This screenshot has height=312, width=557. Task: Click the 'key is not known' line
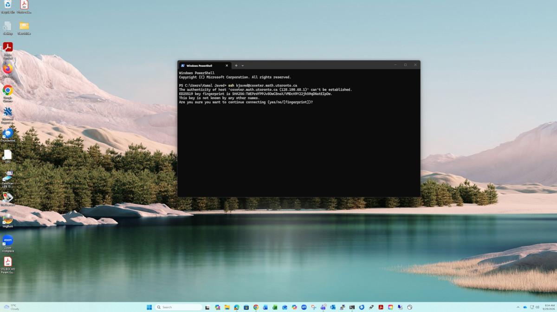[x=219, y=98]
